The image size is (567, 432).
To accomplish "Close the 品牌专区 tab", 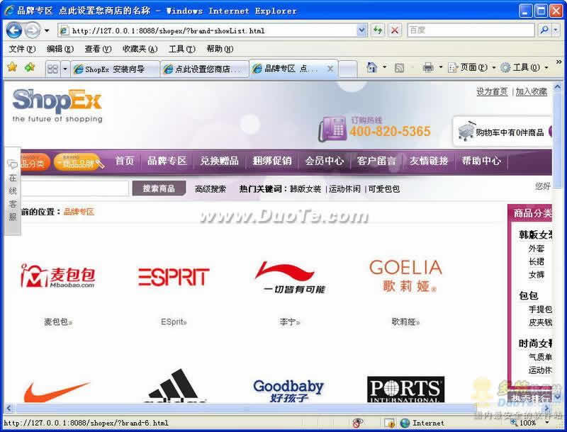I will tap(330, 69).
